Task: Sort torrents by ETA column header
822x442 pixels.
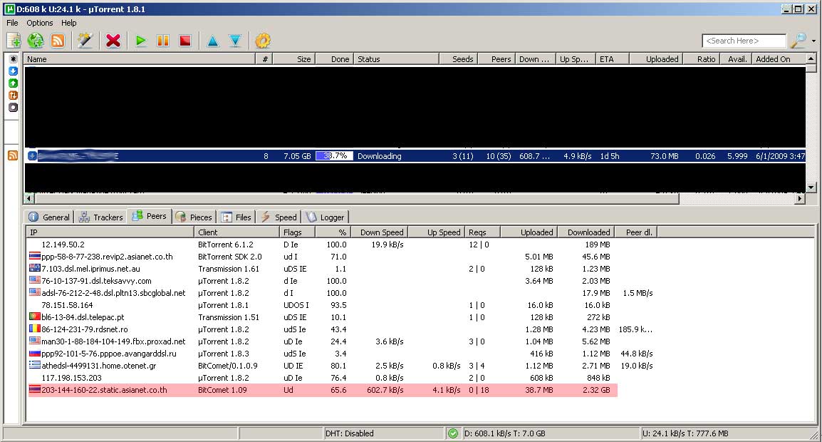Action: 613,58
